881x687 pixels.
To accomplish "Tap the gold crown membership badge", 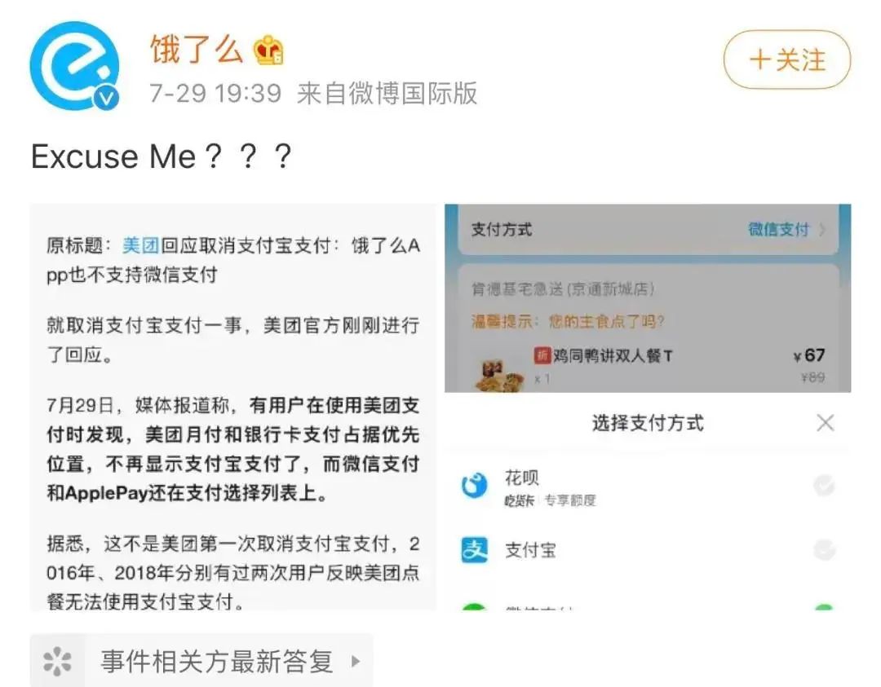I will click(268, 51).
